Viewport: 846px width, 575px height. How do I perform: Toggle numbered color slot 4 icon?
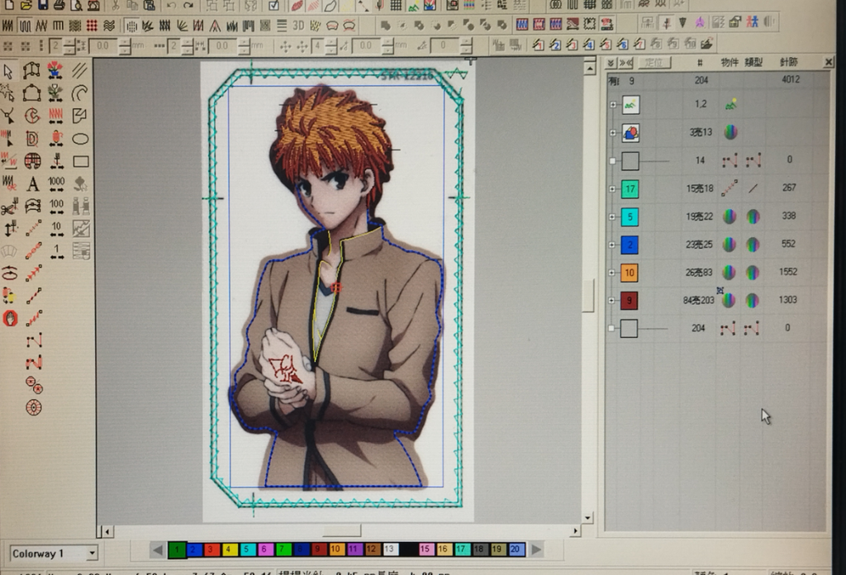(x=588, y=45)
